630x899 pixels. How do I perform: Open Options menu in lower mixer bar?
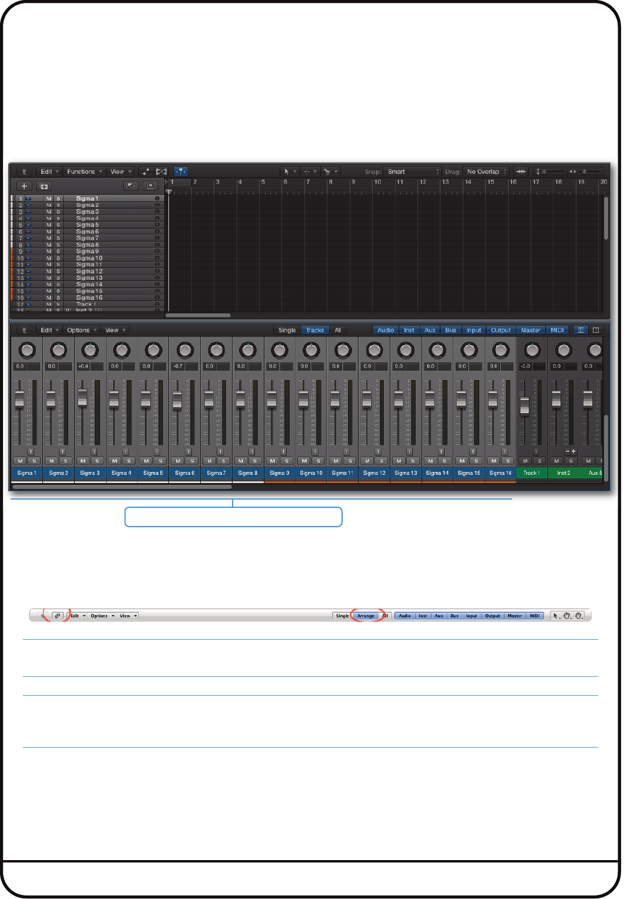(102, 616)
